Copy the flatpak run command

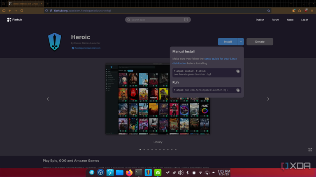tap(238, 90)
